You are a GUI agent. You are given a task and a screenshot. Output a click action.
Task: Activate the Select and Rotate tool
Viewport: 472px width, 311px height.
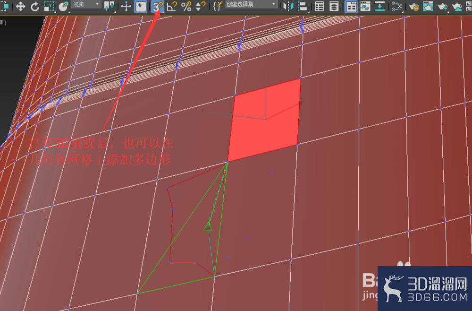pos(34,6)
